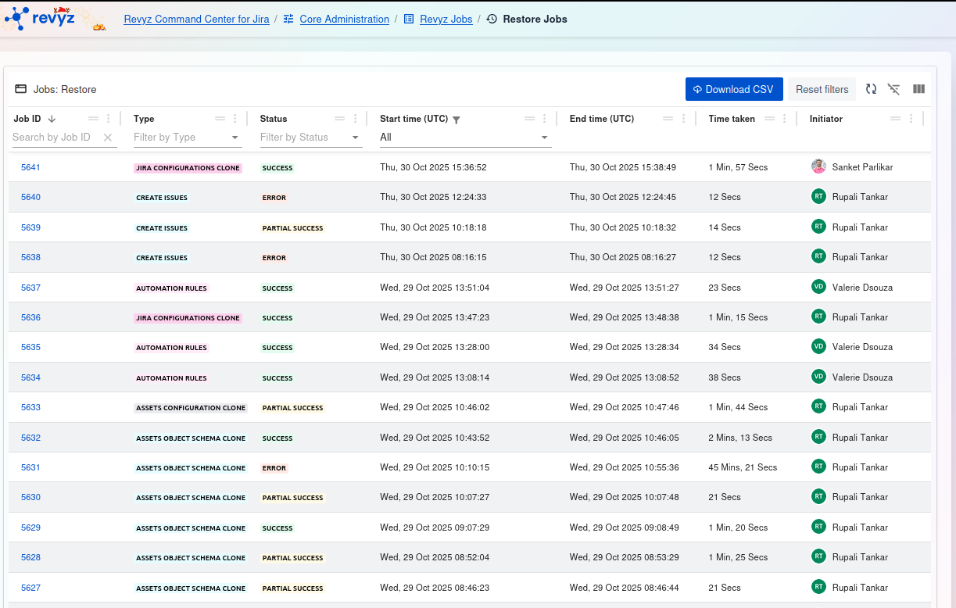The width and height of the screenshot is (956, 608).
Task: Click Sanket Parlikar's avatar
Action: (818, 166)
